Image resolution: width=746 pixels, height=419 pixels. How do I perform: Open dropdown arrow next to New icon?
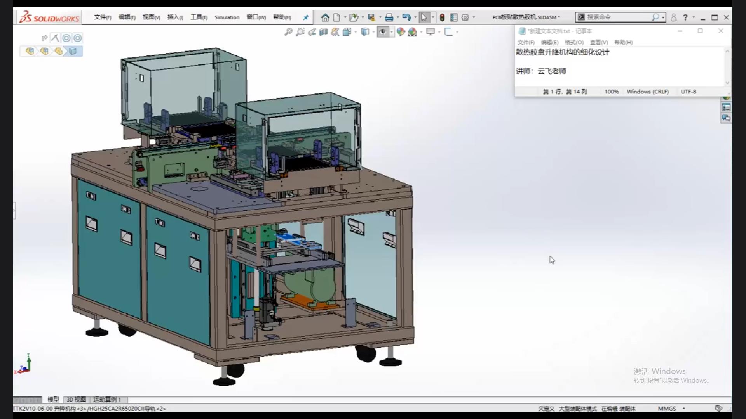click(x=345, y=17)
